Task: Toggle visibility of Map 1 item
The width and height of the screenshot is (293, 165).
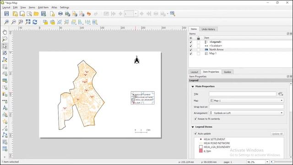Action: click(191, 54)
